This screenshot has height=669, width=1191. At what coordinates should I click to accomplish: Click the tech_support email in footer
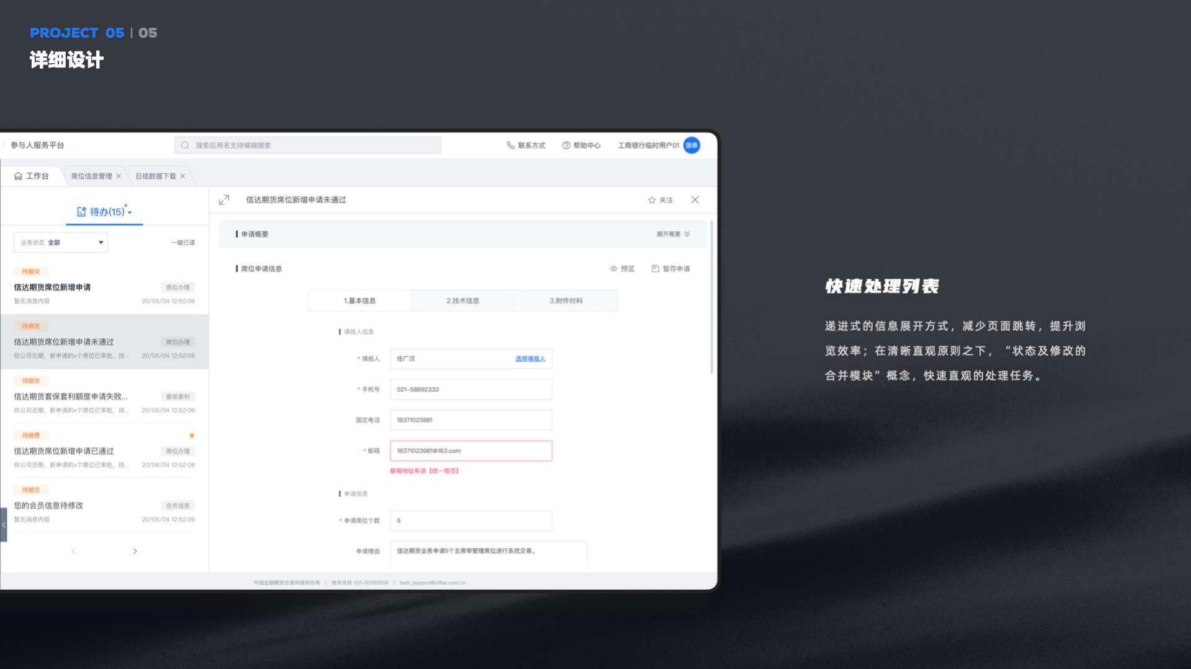point(432,583)
